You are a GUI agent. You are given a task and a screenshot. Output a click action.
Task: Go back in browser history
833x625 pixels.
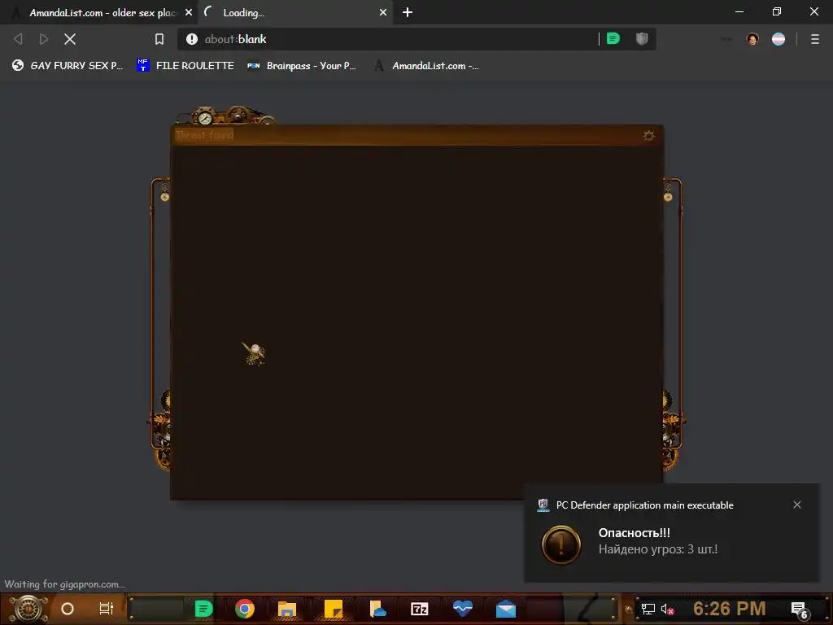[x=18, y=39]
